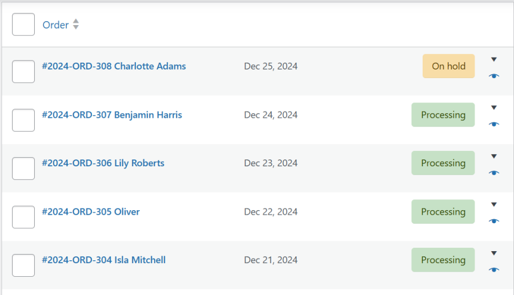The height and width of the screenshot is (295, 514).
Task: Preview Lily Roberts order via eye icon
Action: pyautogui.click(x=494, y=173)
